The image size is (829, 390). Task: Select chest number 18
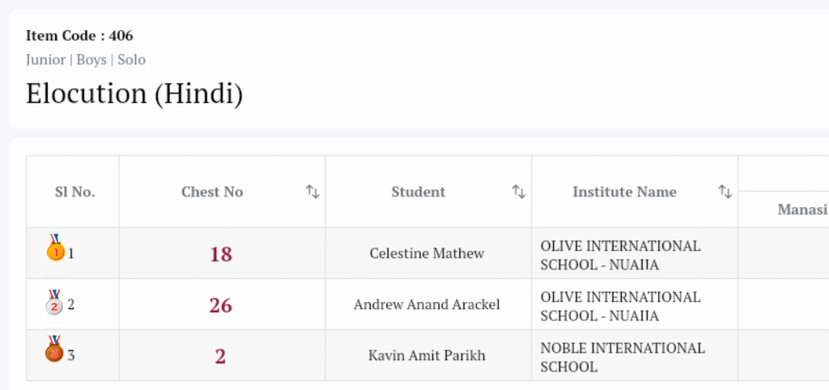tap(220, 254)
